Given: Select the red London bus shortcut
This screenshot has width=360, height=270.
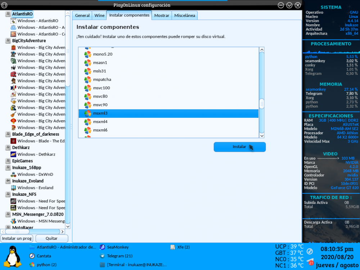Looking at the screenshot, I should 13,74.
